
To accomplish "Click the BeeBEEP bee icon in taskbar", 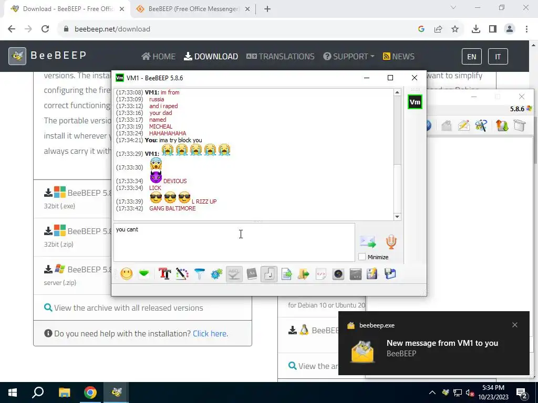I will tap(116, 393).
